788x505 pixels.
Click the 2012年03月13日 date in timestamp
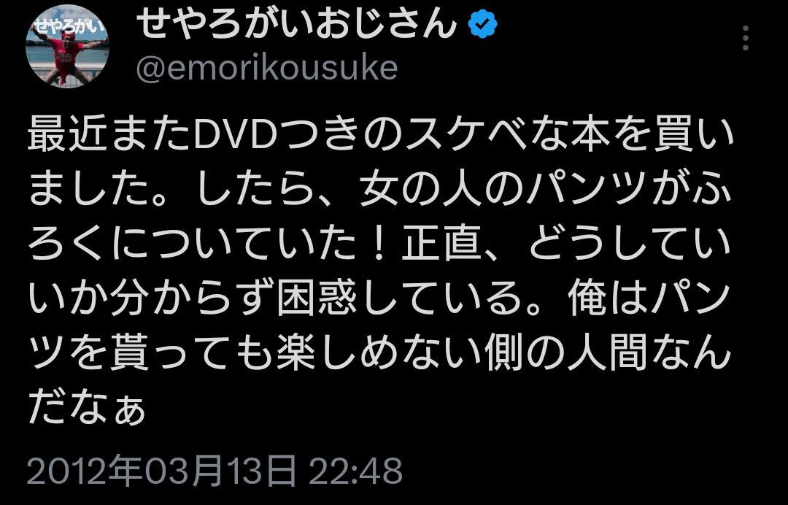tap(161, 470)
